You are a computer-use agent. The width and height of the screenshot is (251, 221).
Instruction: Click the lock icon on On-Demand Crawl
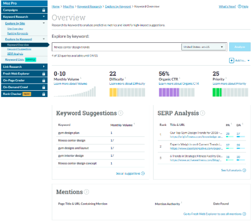pos(44,87)
